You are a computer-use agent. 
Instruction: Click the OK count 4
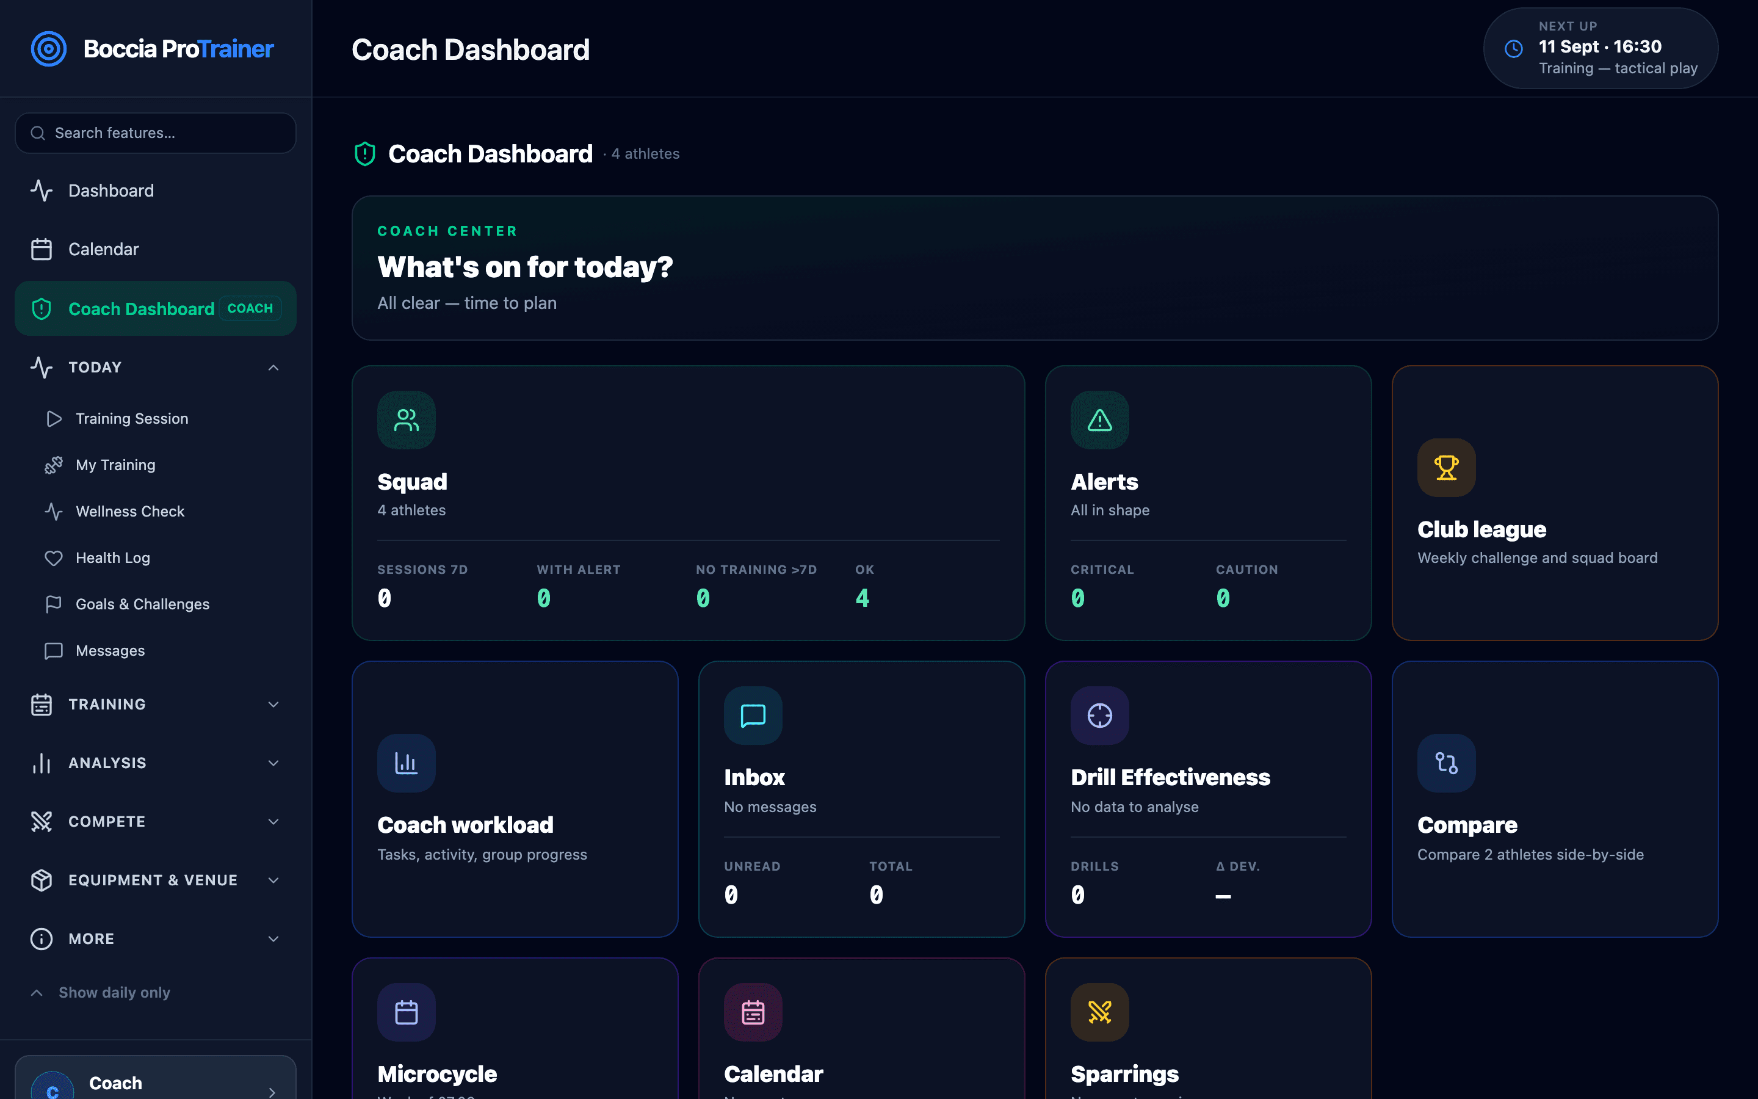coord(863,598)
